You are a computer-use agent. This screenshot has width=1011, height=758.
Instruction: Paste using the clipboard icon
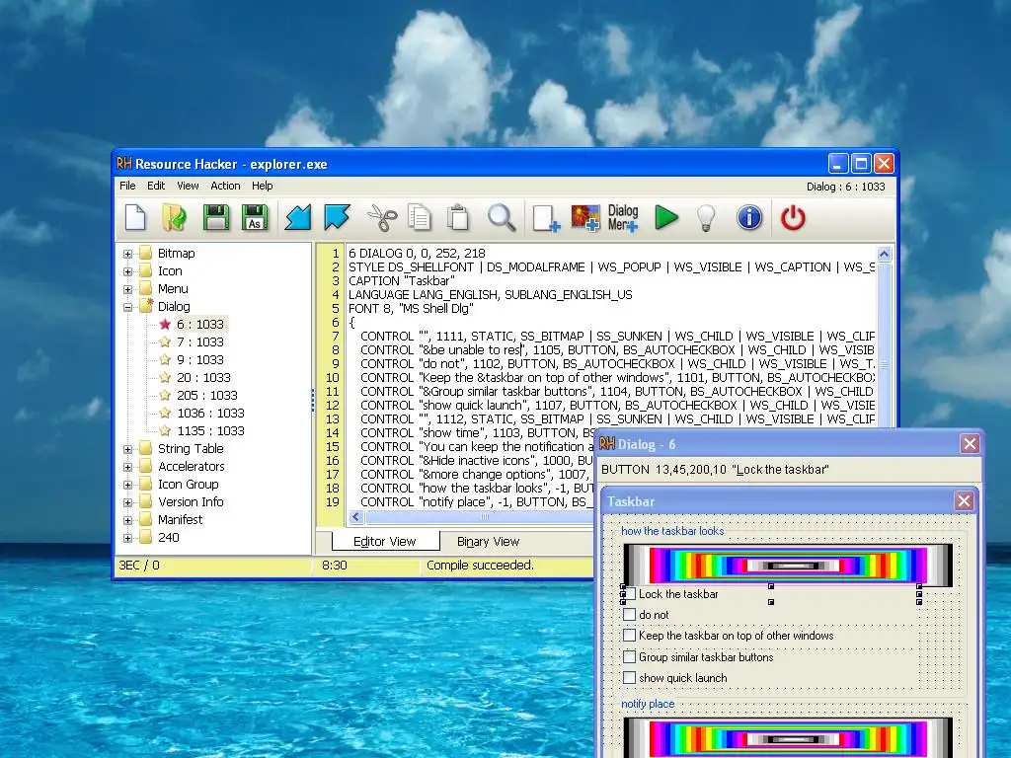click(458, 217)
